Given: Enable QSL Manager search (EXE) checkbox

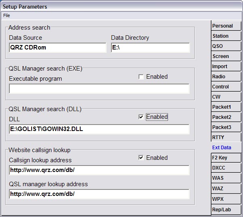Looking at the screenshot, I should click(141, 77).
